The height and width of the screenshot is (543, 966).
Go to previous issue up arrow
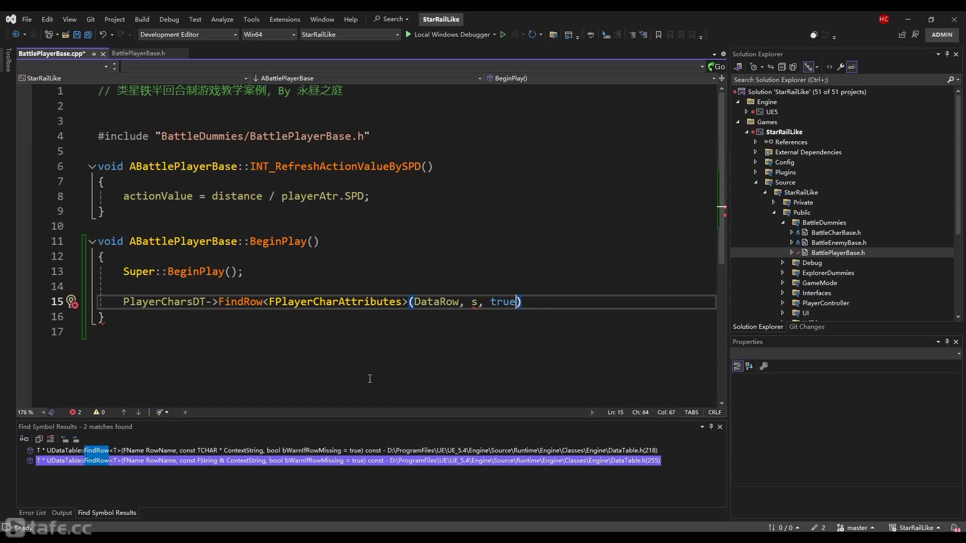pos(124,412)
